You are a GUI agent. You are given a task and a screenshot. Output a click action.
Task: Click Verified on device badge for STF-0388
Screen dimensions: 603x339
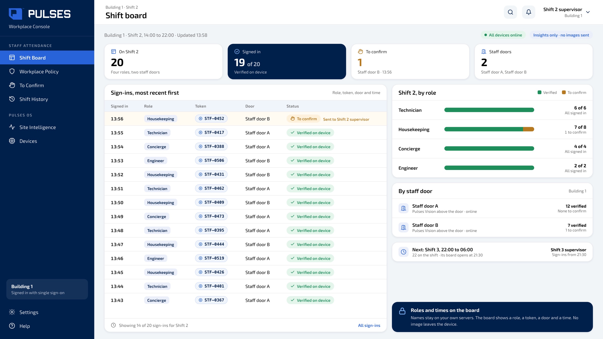310,147
